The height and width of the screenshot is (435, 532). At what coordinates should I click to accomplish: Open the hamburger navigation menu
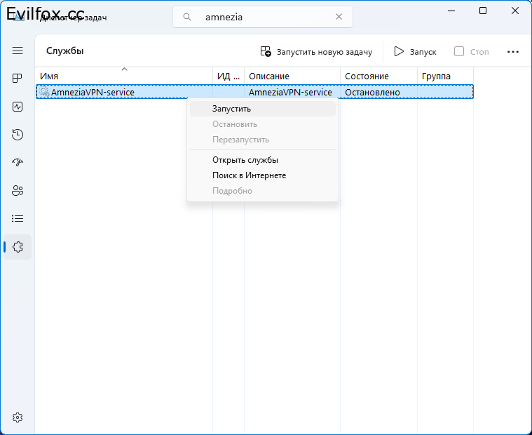click(18, 51)
